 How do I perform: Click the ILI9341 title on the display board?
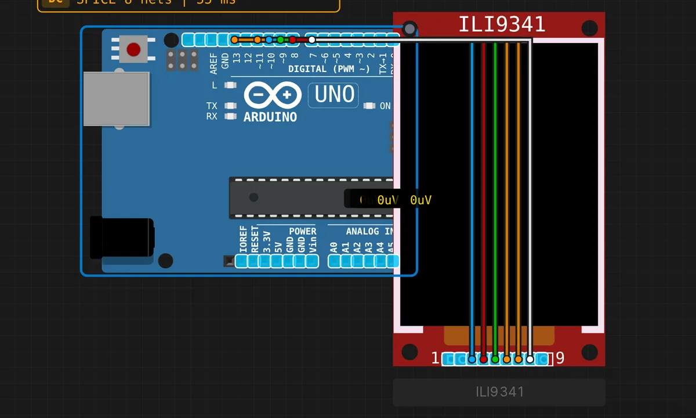point(502,24)
